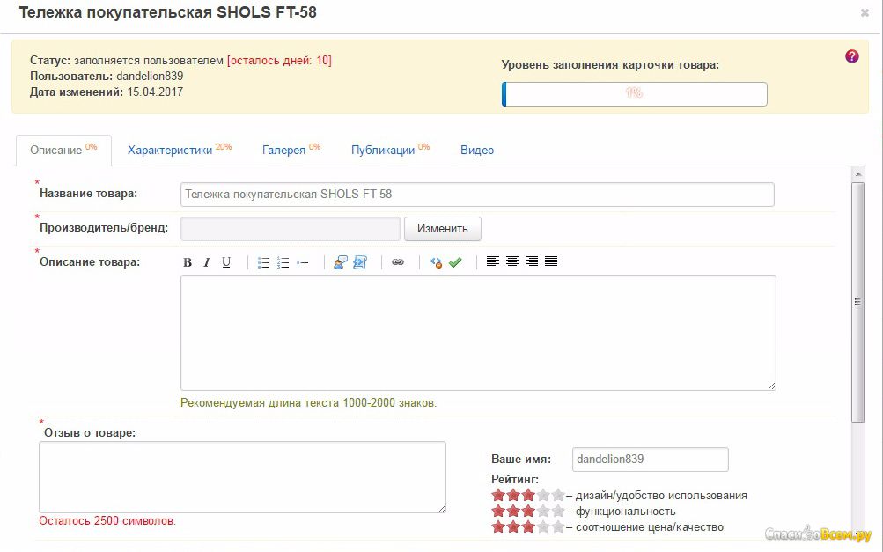883x552 pixels.
Task: Open the Публикации tab
Action: pos(390,150)
